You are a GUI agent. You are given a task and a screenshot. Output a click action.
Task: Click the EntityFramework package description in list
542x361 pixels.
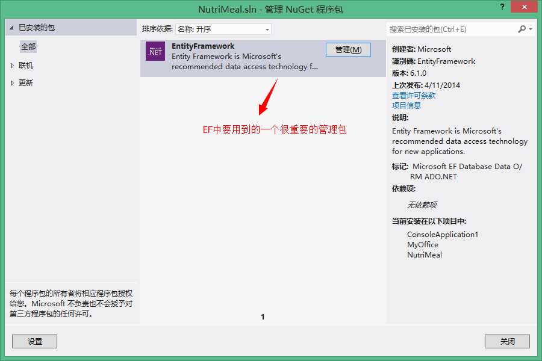click(x=245, y=61)
